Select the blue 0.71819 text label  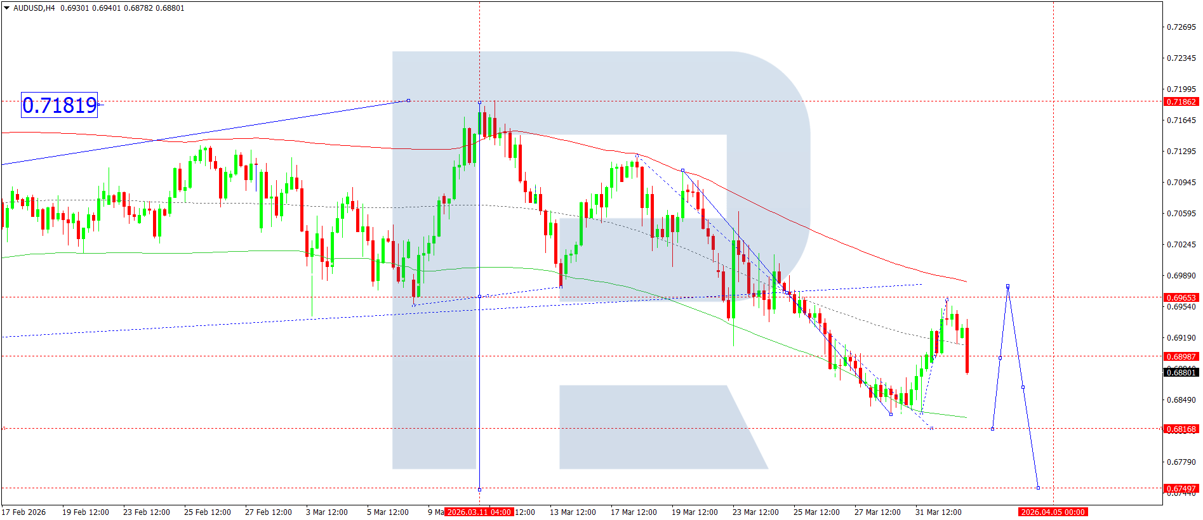60,105
